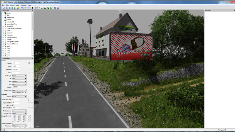Image resolution: width=235 pixels, height=132 pixels.
Task: Select the waterPlane node in scenegraph
Action: click(x=11, y=18)
